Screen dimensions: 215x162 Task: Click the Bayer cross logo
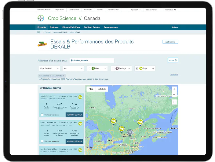coord(41,18)
